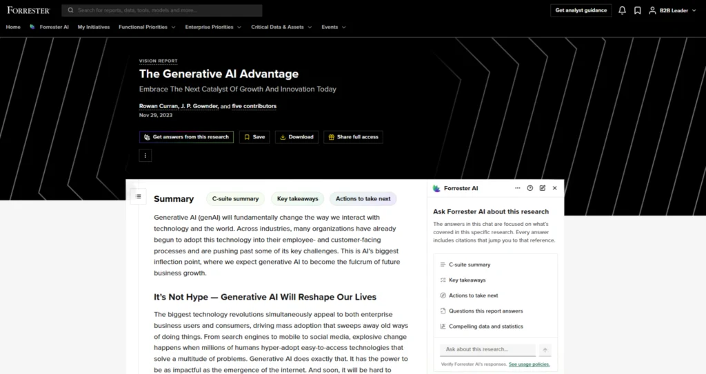Go to My Initiatives in navigation

(94, 27)
